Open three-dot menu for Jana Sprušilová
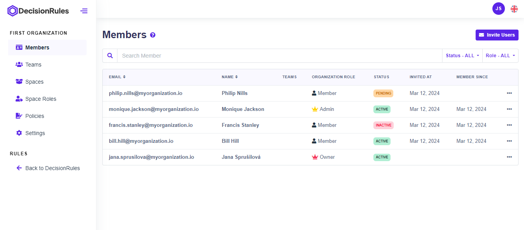Screen dimensions: 524x230 (x=509, y=157)
